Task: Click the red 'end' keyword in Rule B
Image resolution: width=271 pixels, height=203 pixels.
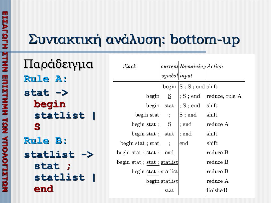Action: [44, 189]
